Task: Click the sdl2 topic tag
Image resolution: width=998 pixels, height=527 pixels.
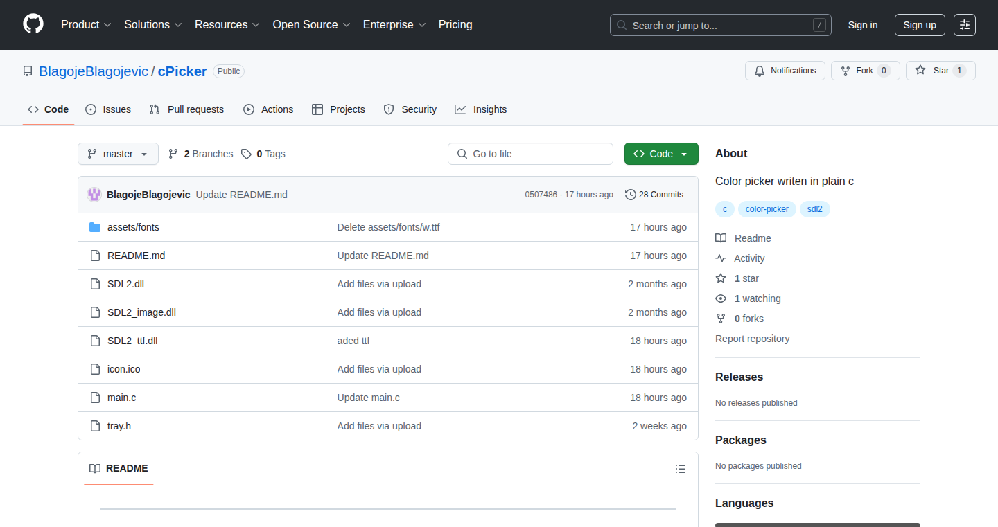Action: click(815, 208)
